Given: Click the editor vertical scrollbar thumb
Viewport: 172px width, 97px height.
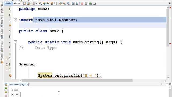Looking at the screenshot, I should tap(168, 27).
